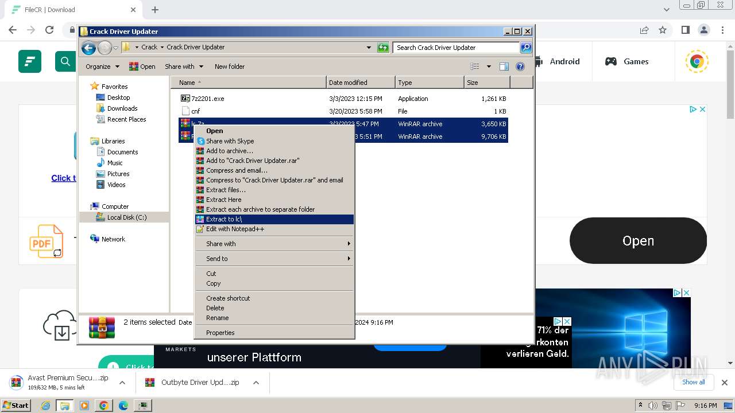
Task: Click the Explorer Forward arrow button
Action: point(105,48)
